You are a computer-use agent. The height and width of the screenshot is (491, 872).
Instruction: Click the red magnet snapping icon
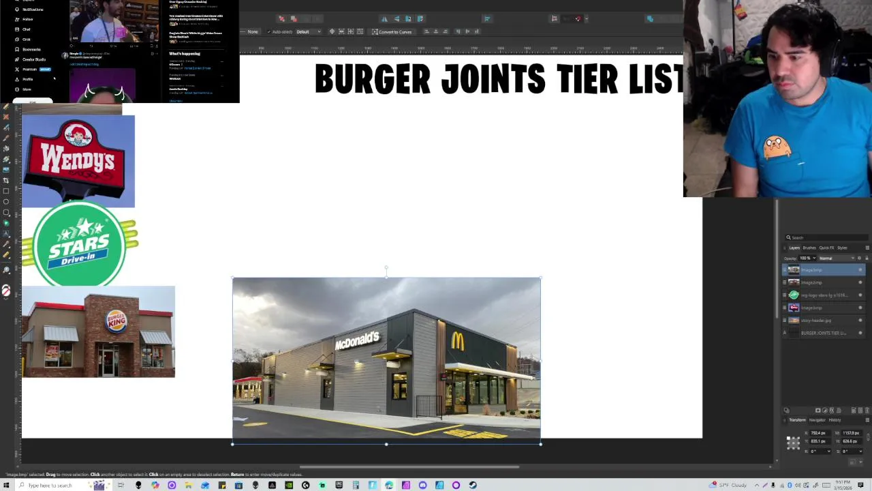[x=578, y=19]
